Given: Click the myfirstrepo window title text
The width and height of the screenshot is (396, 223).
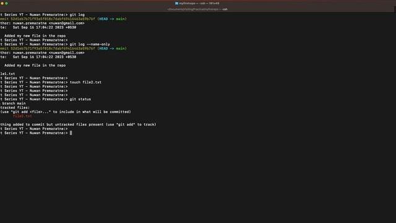Looking at the screenshot, I should click(x=199, y=3).
